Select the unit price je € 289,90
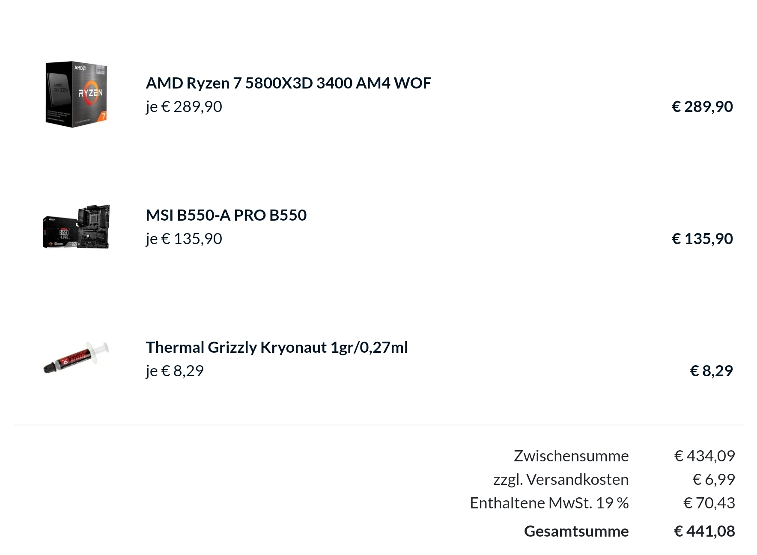757x555 pixels. coord(184,106)
